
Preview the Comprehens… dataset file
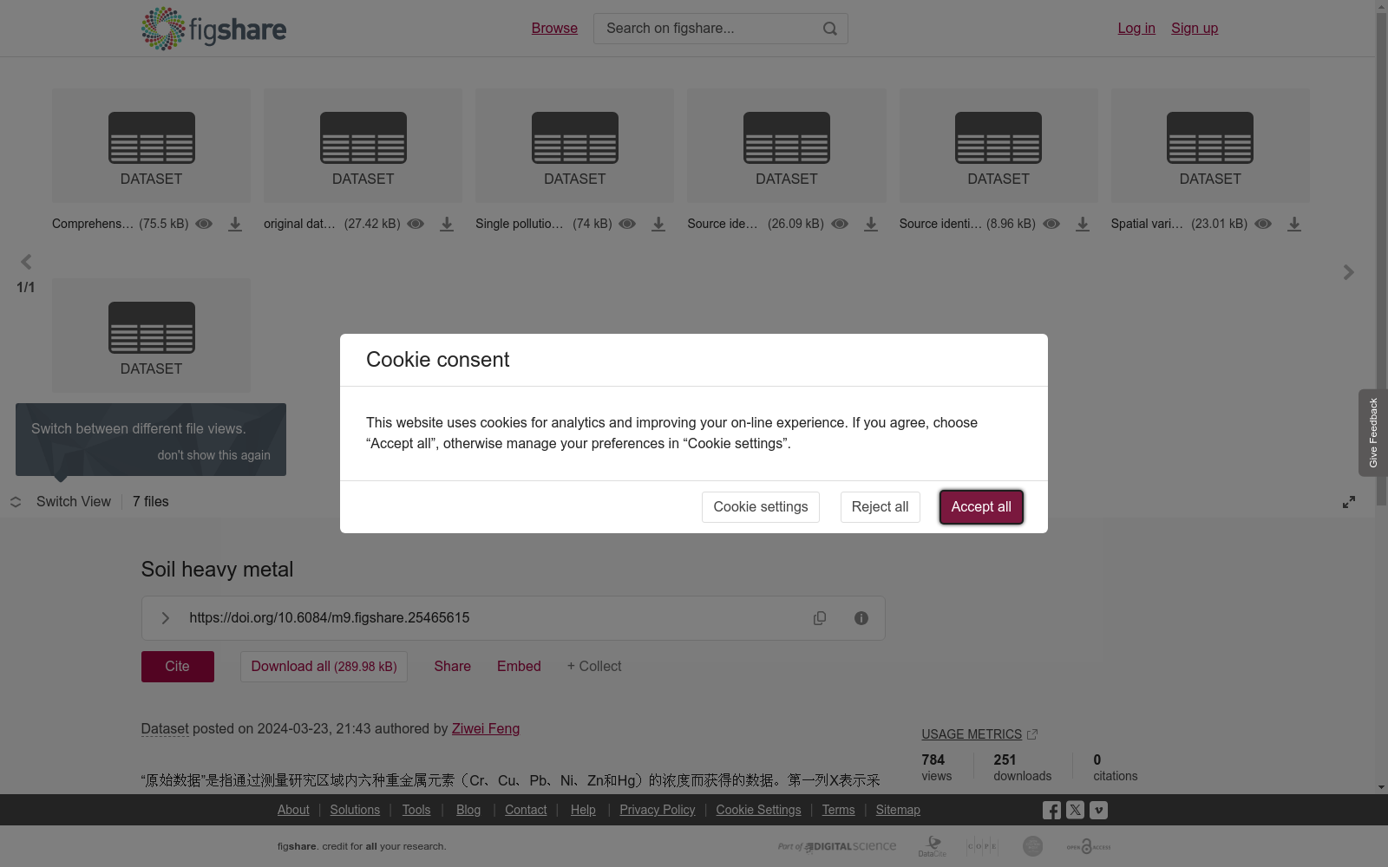[204, 224]
